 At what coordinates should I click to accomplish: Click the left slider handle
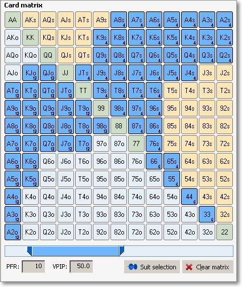click(30, 251)
